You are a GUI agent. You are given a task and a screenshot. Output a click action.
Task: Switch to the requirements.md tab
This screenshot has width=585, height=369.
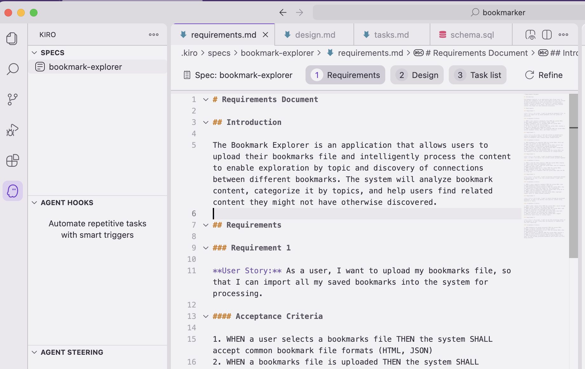point(223,35)
